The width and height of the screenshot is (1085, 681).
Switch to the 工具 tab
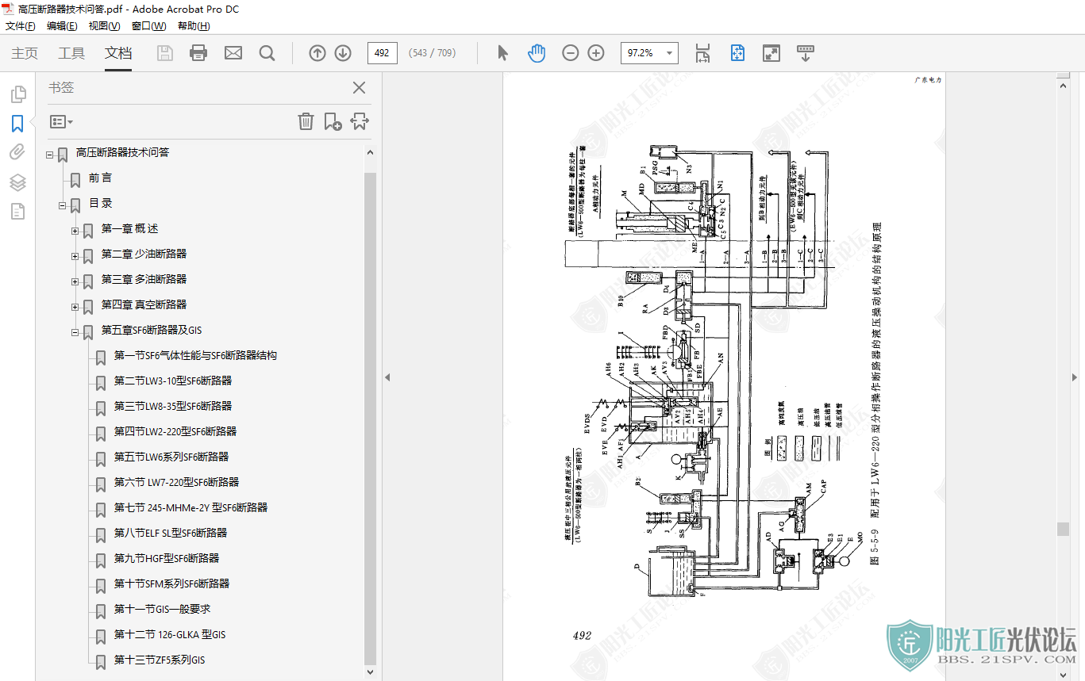(x=71, y=53)
